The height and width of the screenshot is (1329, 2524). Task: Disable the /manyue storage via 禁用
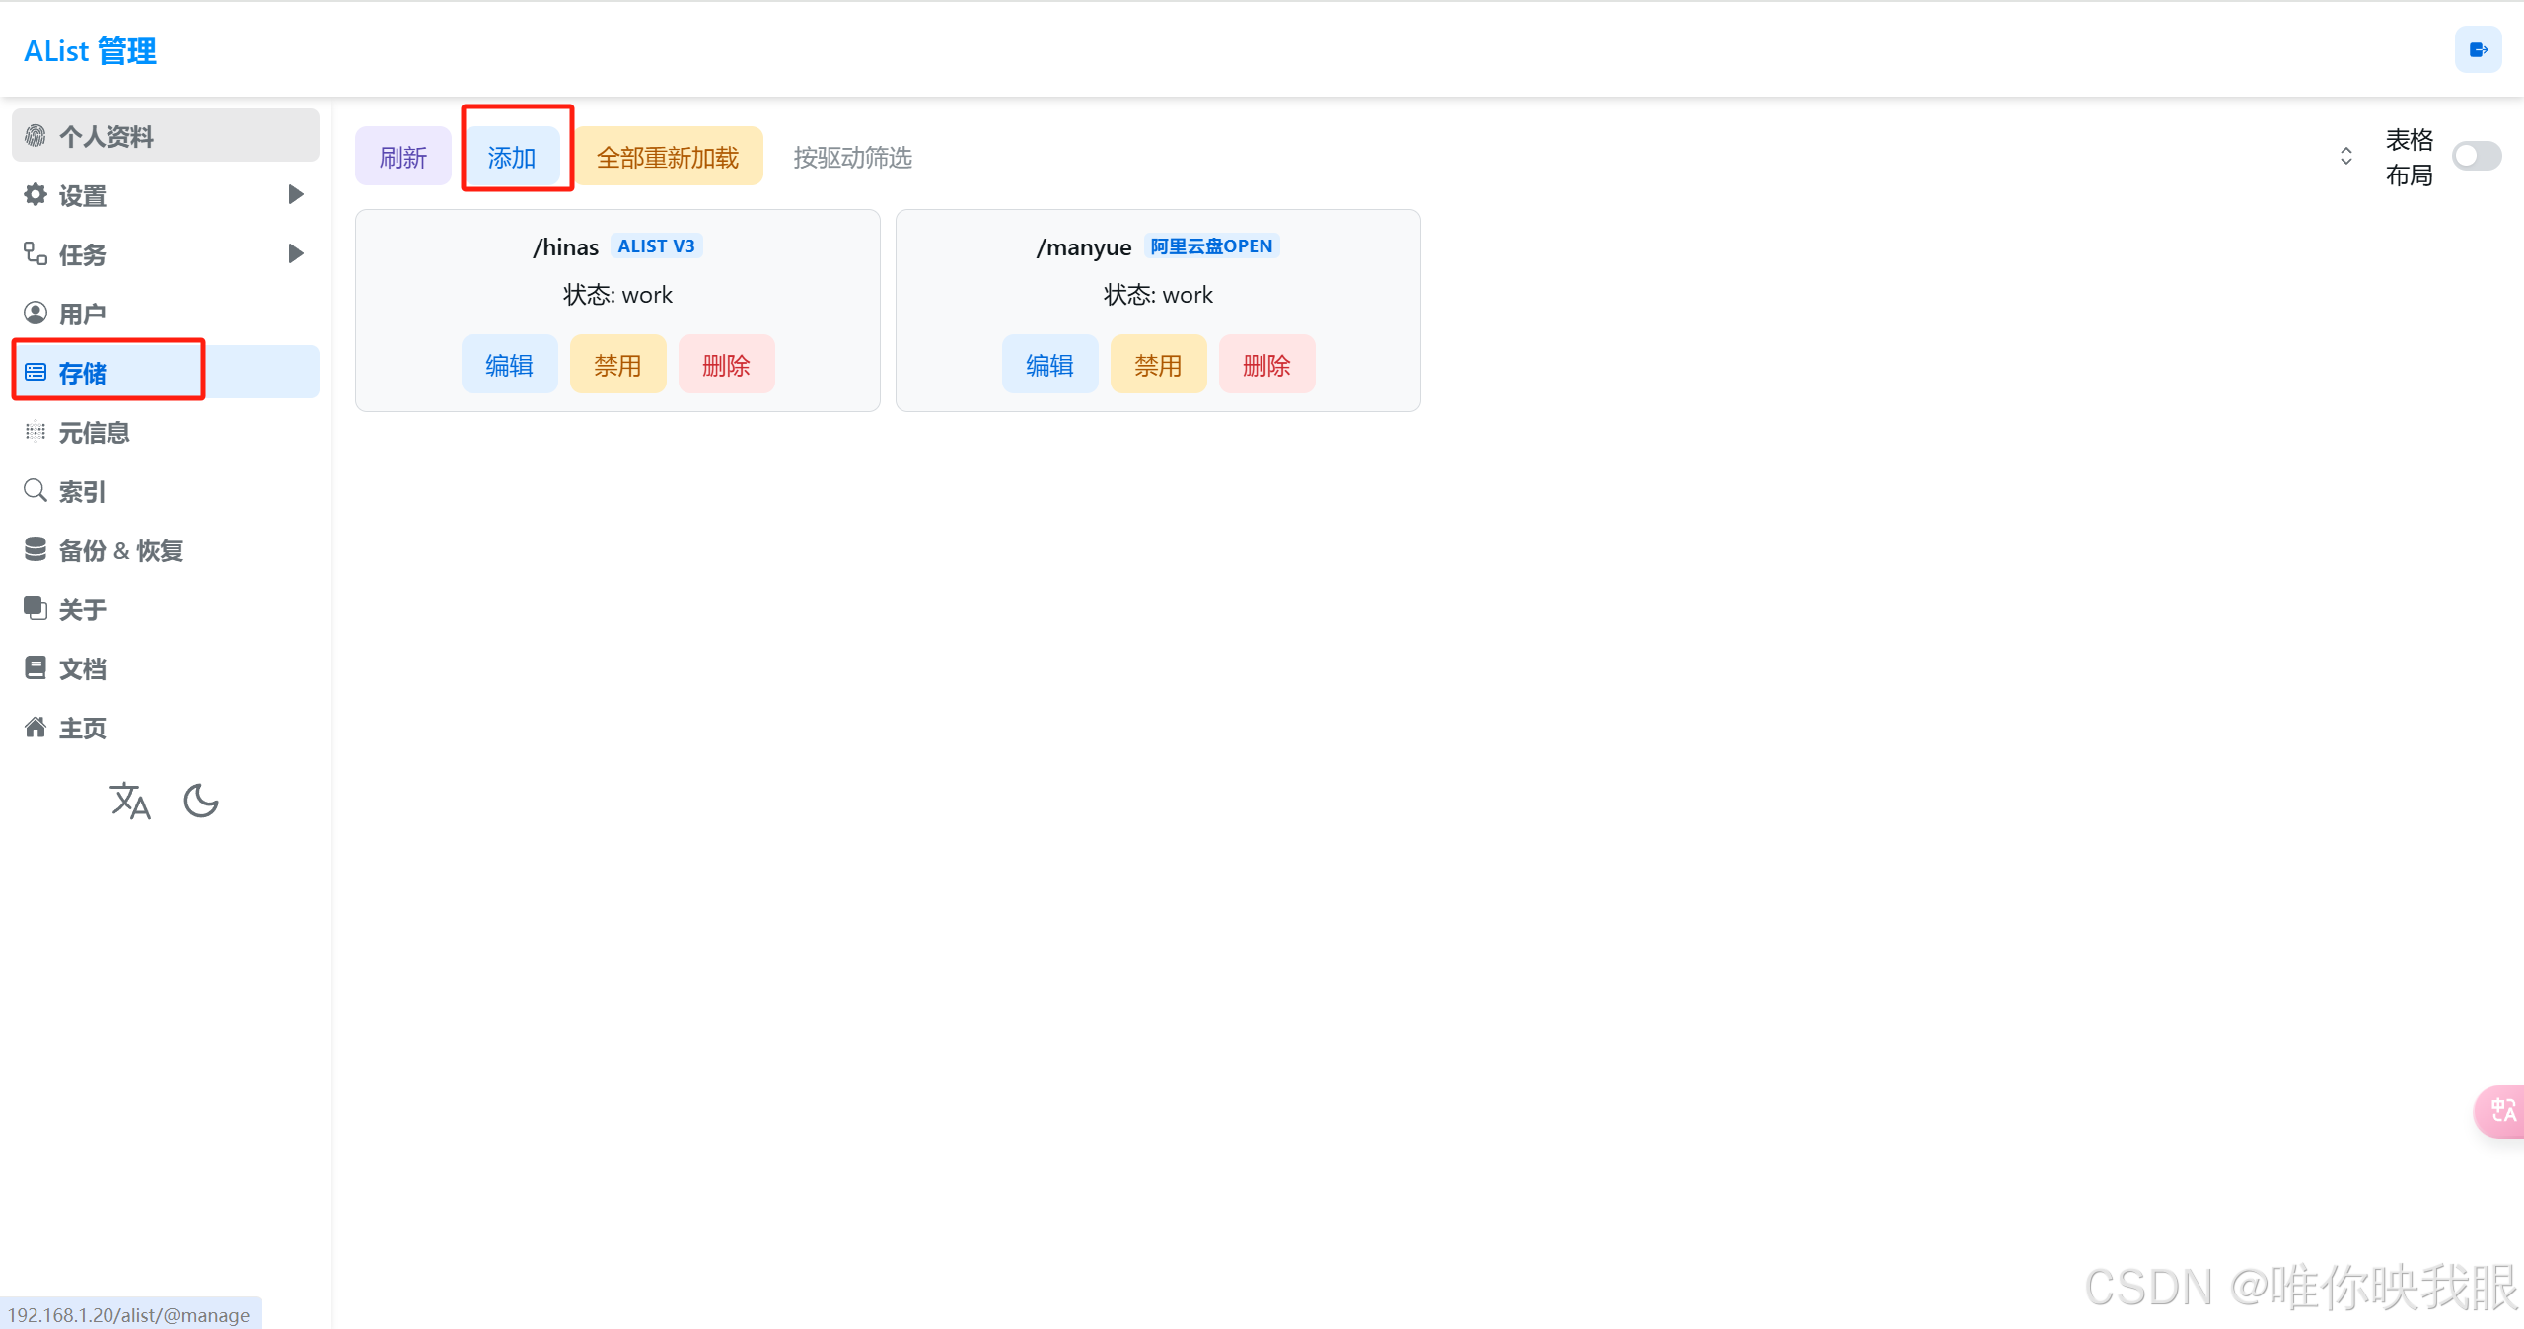coord(1158,365)
